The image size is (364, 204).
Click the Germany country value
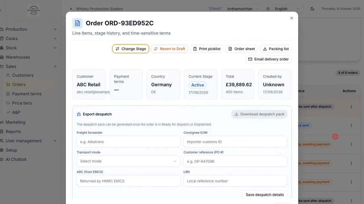tap(161, 85)
